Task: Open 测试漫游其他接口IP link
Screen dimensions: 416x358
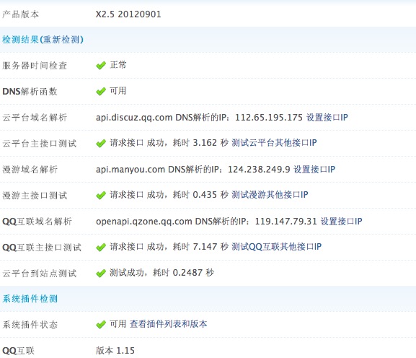Action: point(270,195)
